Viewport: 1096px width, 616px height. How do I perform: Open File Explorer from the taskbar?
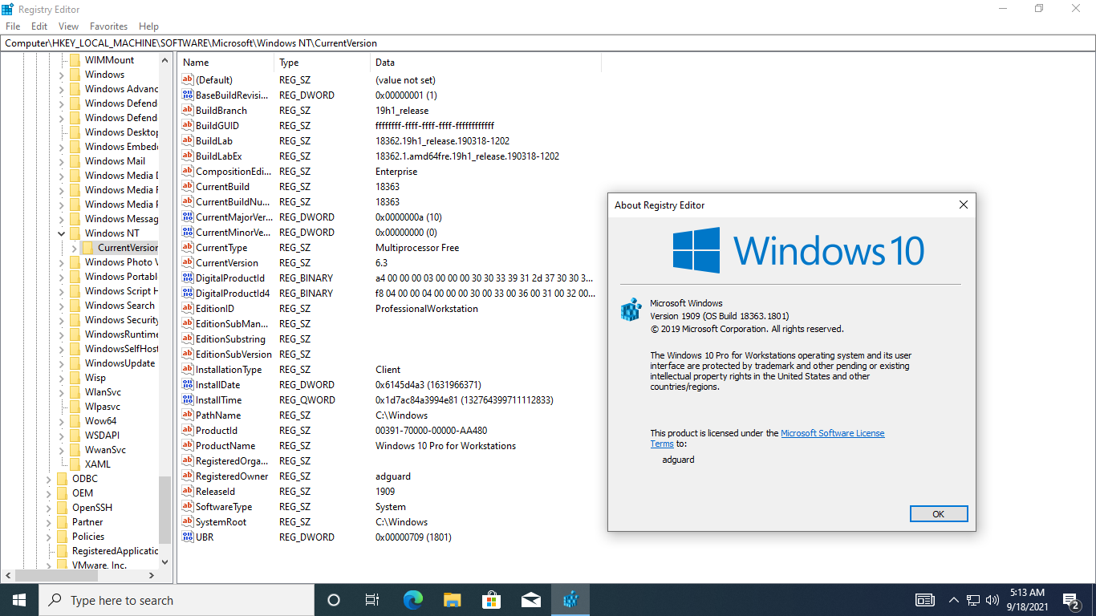453,600
